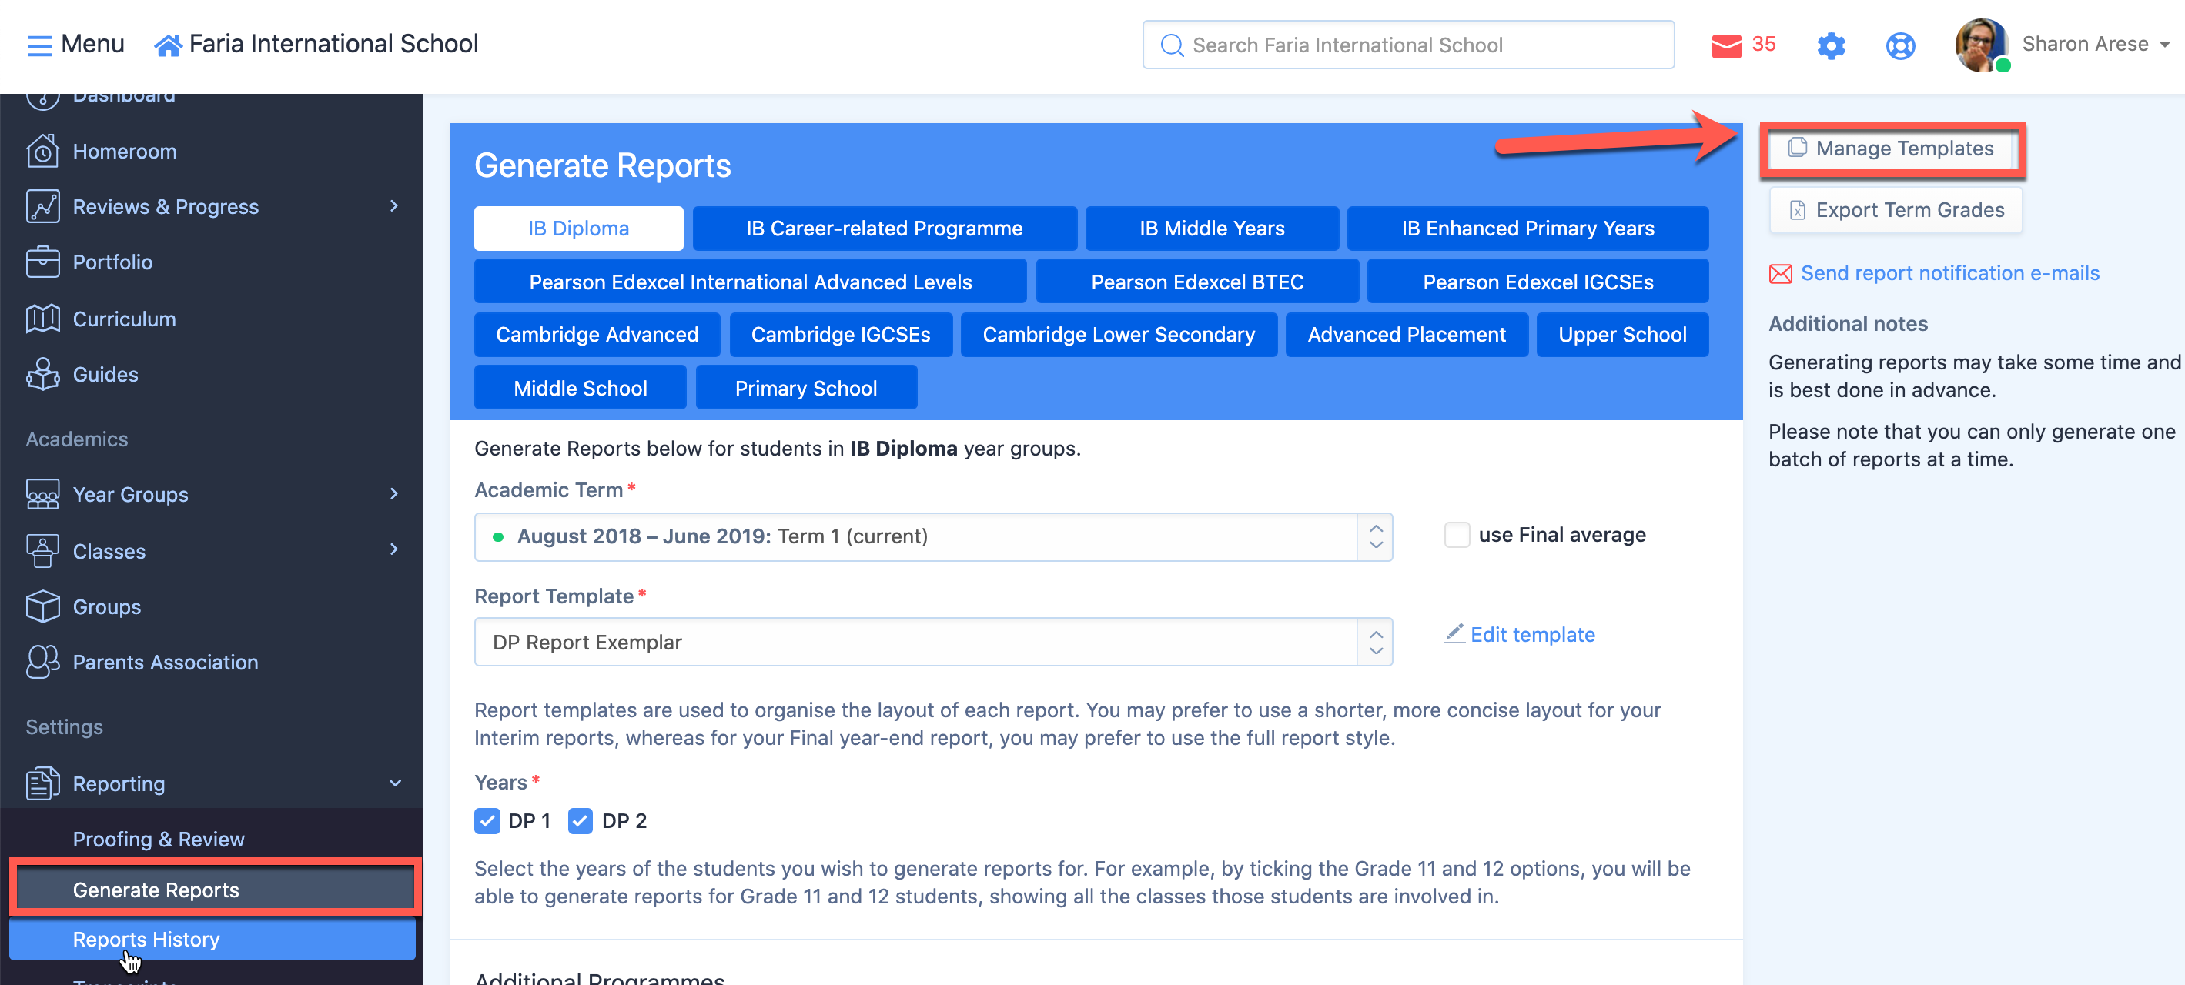Click the Reviews & Progress chart icon
2185x985 pixels.
pos(42,206)
